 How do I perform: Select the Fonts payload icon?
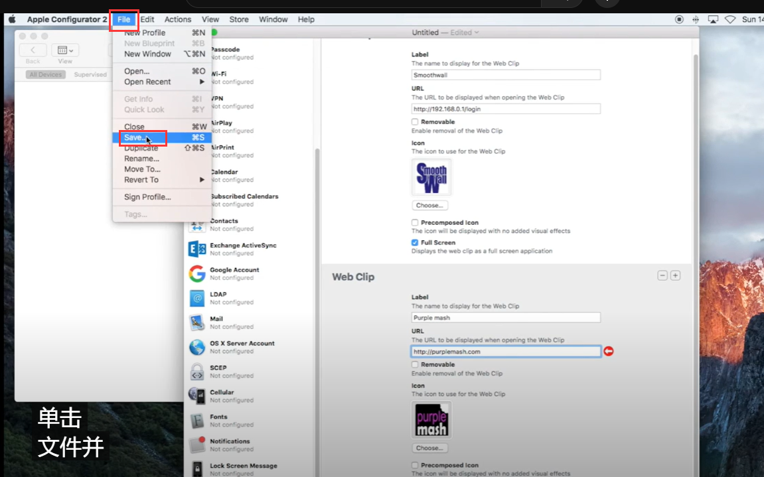point(197,421)
